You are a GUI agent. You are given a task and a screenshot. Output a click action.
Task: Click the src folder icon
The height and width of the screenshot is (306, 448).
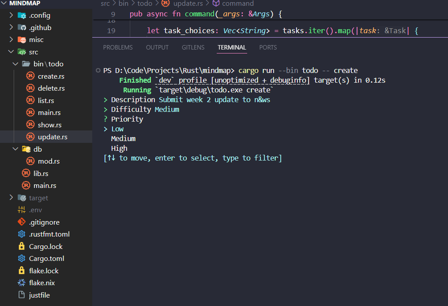(x=22, y=52)
